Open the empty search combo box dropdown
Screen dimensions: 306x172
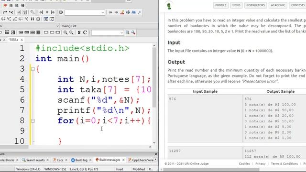tap(103, 12)
